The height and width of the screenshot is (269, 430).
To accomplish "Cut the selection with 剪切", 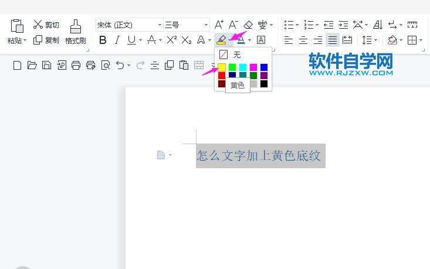I will pos(46,25).
